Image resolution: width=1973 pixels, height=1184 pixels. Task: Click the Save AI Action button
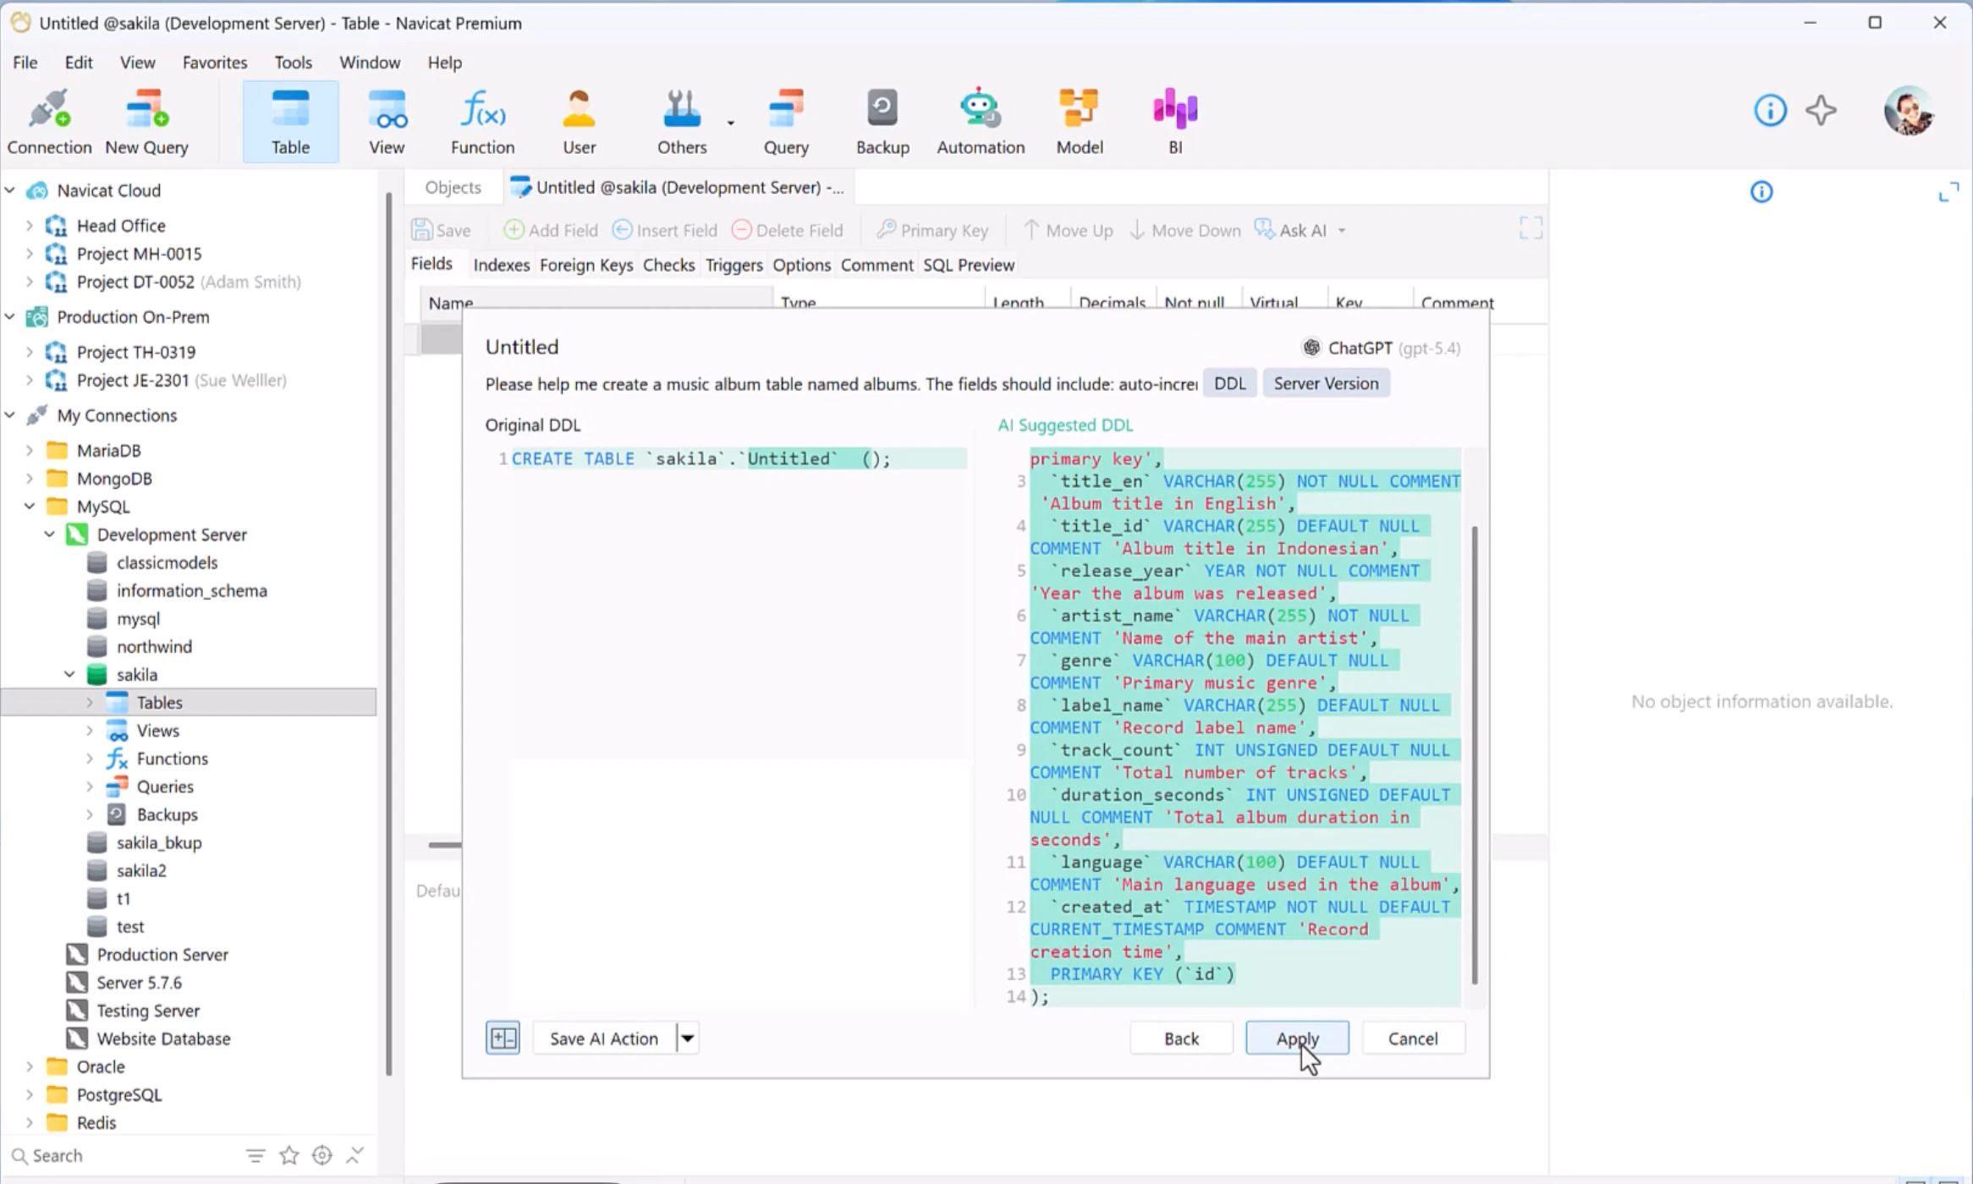(x=604, y=1038)
